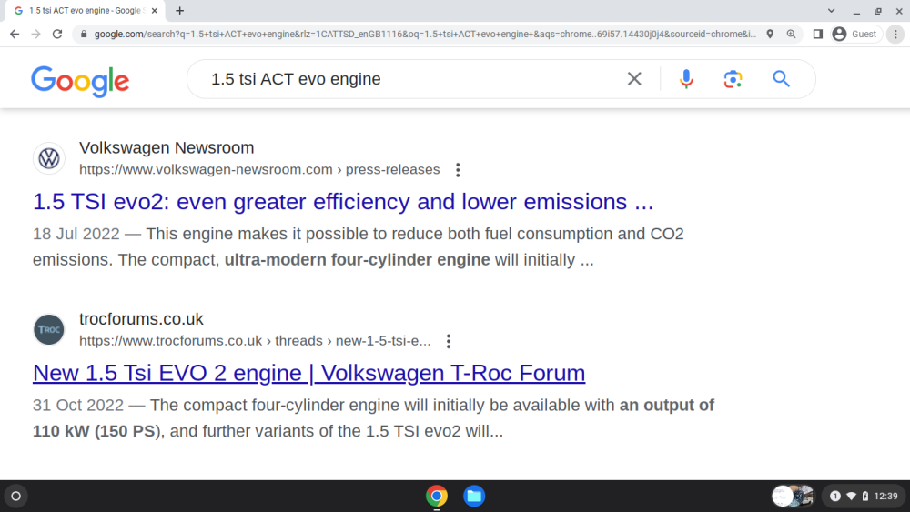This screenshot has height=512, width=910.
Task: Search by image with Google Lens
Action: pyautogui.click(x=733, y=79)
